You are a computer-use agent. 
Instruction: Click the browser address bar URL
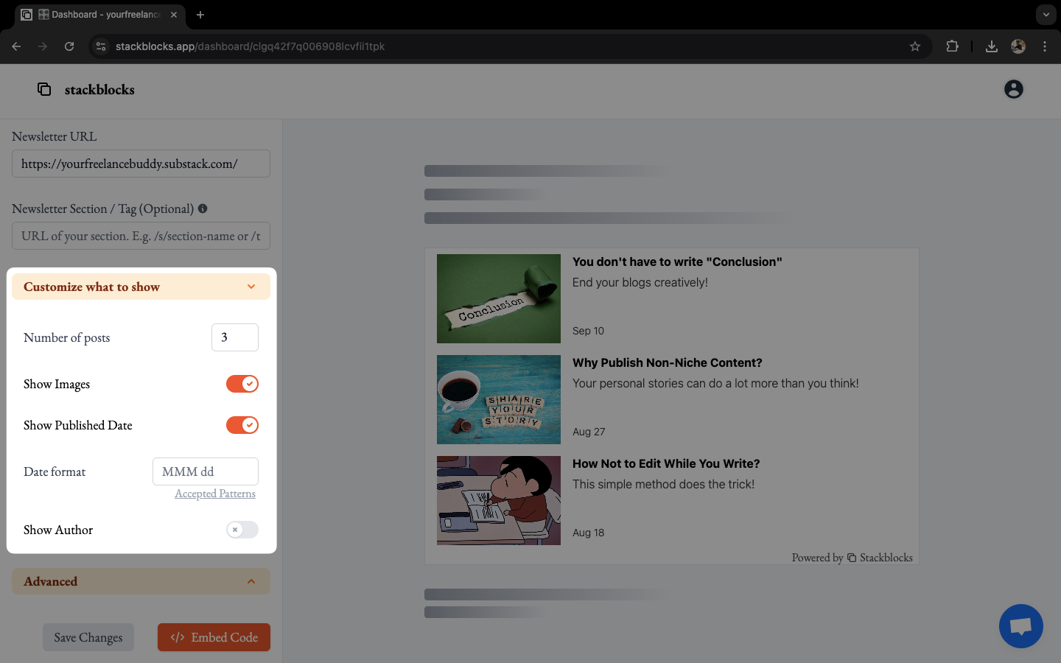click(251, 46)
